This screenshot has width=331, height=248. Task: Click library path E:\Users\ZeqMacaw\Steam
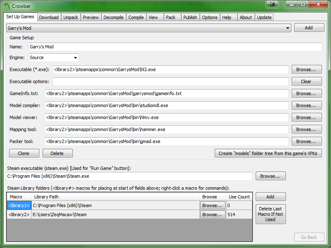116,215
